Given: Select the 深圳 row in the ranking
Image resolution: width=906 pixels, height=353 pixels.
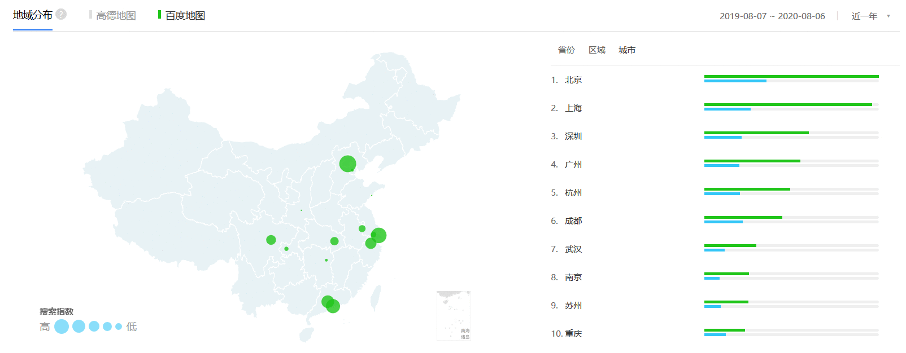Looking at the screenshot, I should pyautogui.click(x=715, y=136).
